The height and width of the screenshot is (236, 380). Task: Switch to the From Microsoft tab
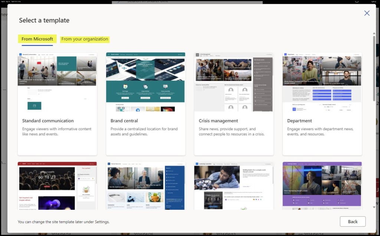pyautogui.click(x=37, y=39)
